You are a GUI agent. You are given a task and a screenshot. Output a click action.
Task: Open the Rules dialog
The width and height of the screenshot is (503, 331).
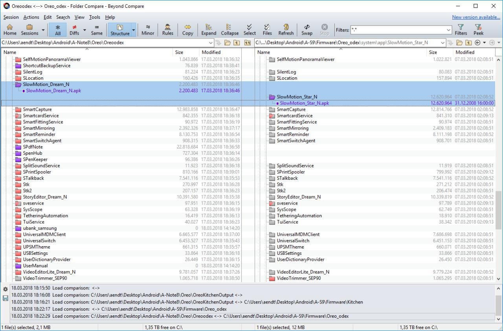(168, 30)
